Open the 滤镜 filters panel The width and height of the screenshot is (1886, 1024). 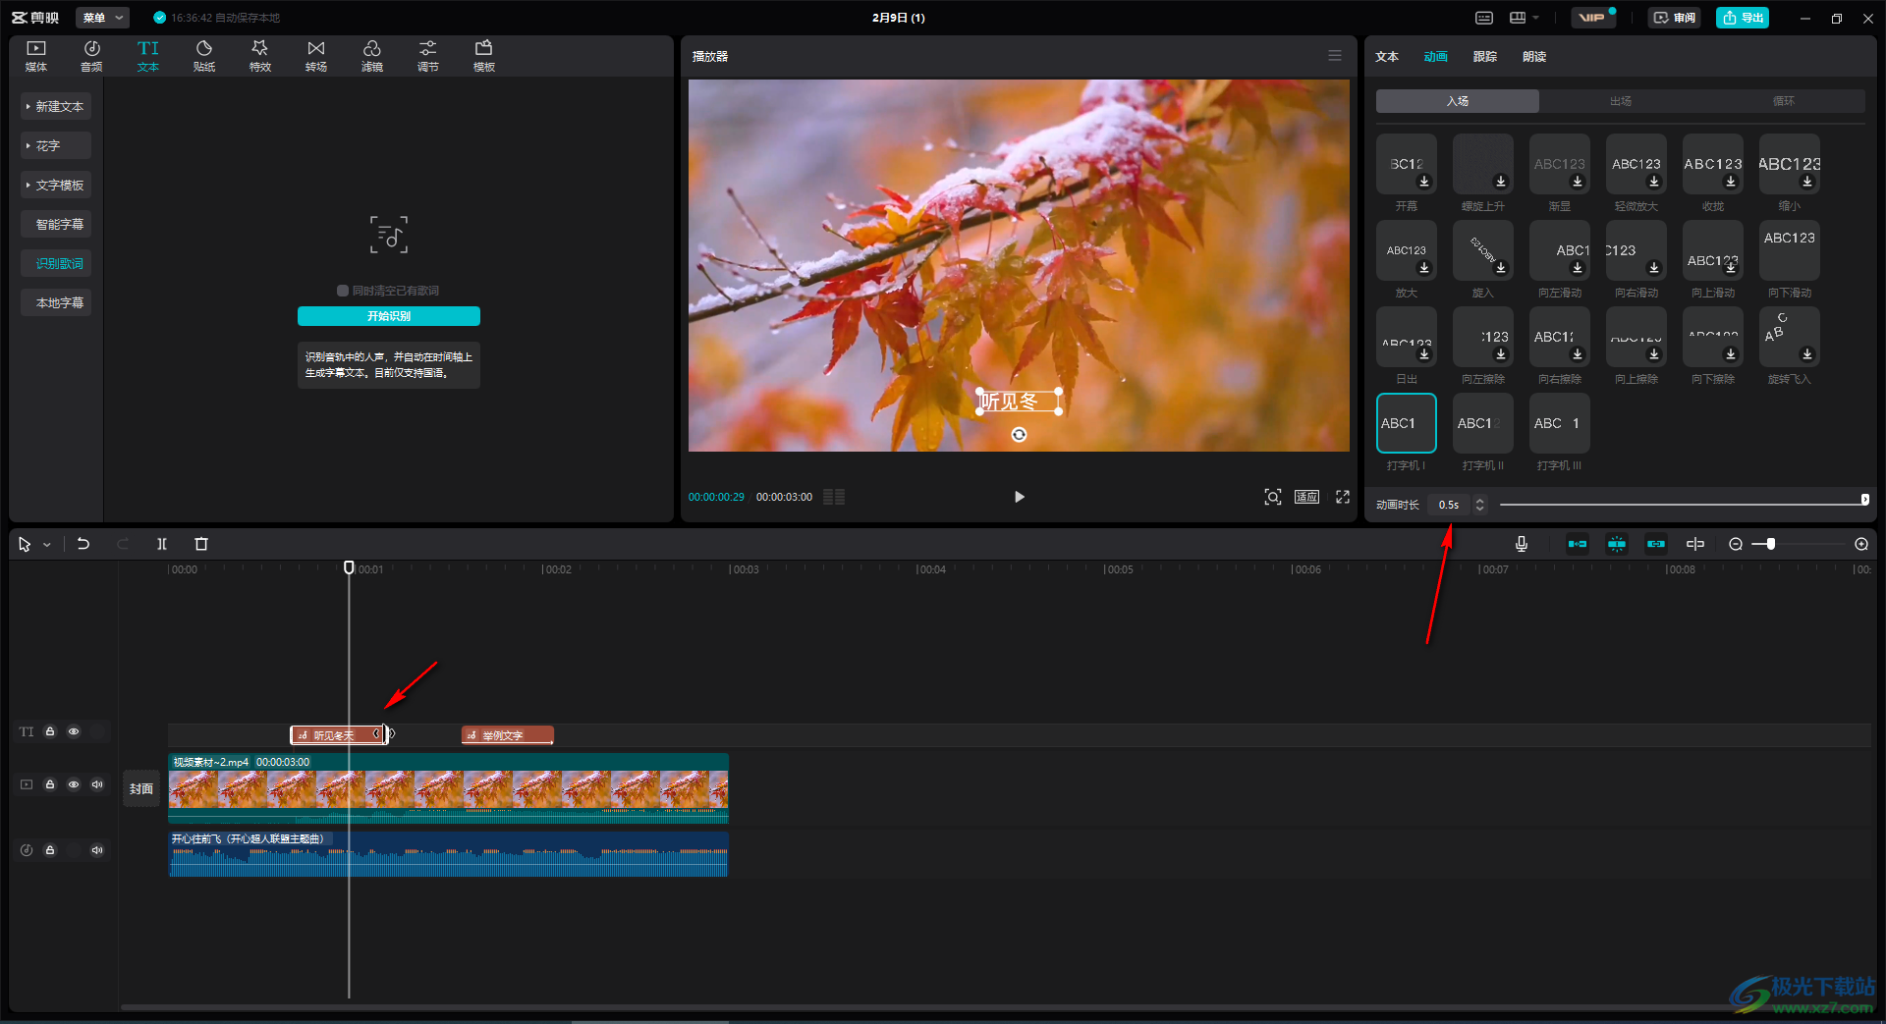point(372,56)
